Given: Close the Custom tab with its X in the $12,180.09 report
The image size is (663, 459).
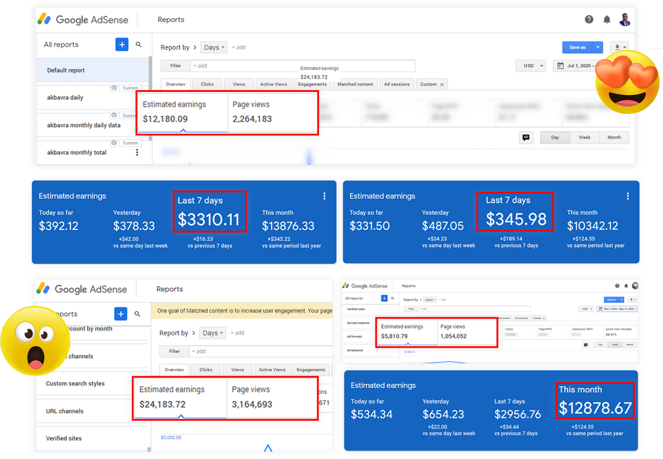Looking at the screenshot, I should pos(442,85).
